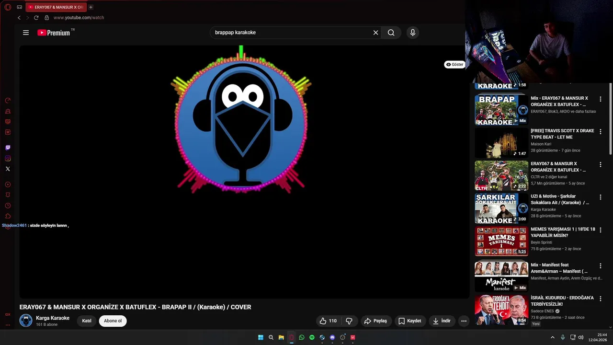Screen dimensions: 613x345
Task: Open WhatsApp from the taskbar
Action: coord(302,337)
